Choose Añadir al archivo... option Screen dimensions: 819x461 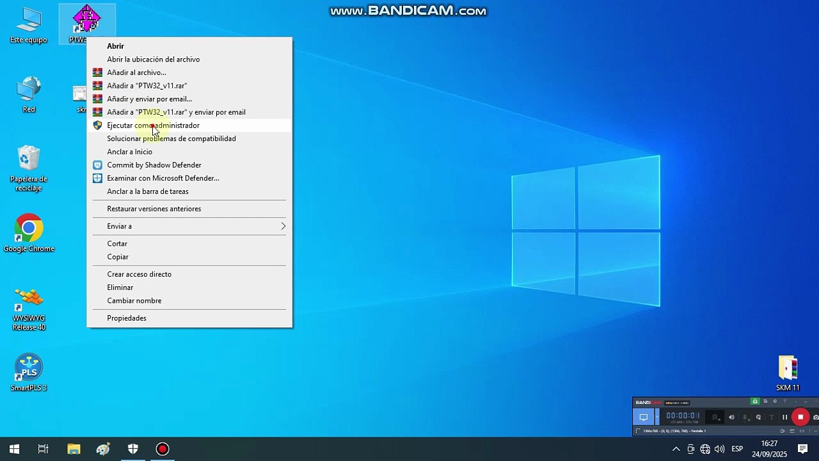pyautogui.click(x=189, y=72)
